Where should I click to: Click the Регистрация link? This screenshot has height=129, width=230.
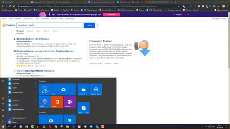coord(216,19)
